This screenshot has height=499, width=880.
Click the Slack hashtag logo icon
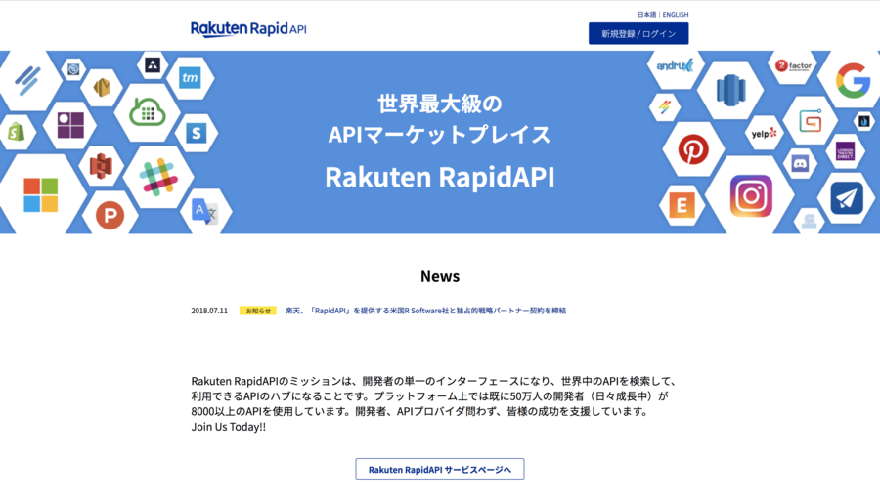(158, 177)
